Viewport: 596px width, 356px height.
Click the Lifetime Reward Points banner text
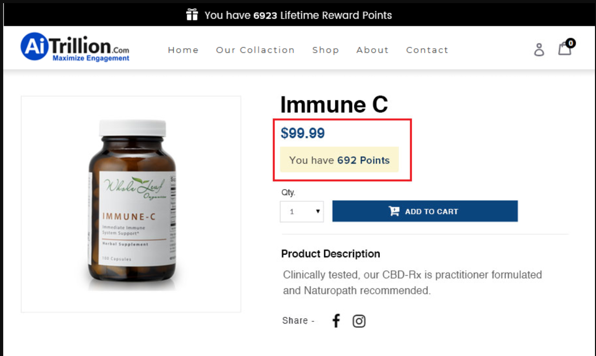point(298,15)
